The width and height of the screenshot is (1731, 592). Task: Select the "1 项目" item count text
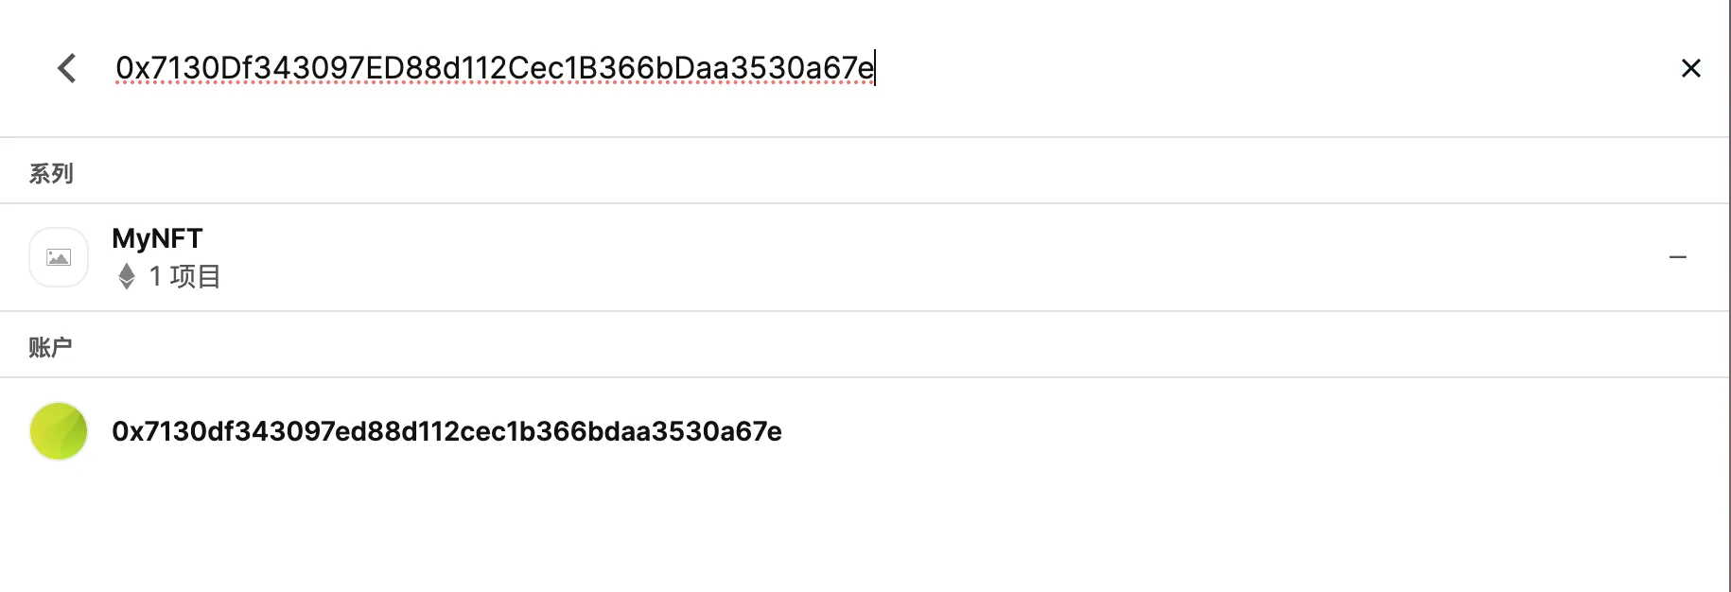point(184,276)
